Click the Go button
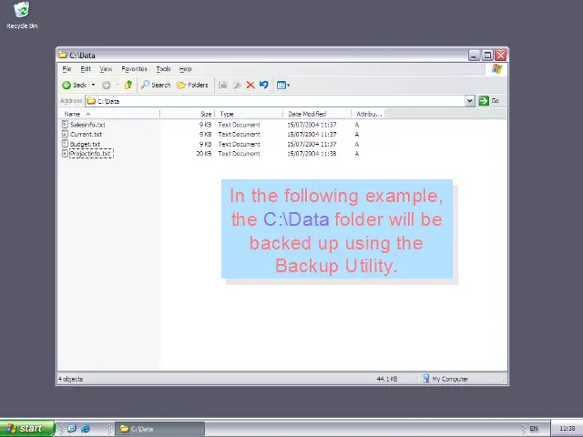 [x=489, y=101]
